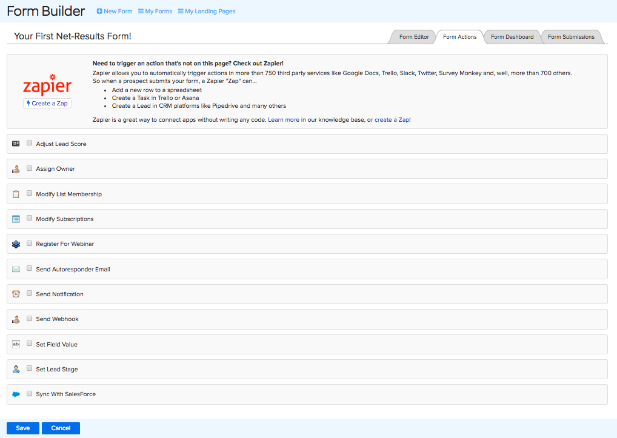Click the Modify List Membership label

(x=69, y=194)
